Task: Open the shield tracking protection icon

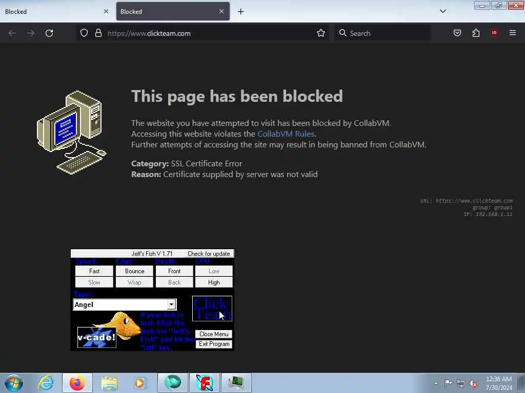Action: click(84, 33)
